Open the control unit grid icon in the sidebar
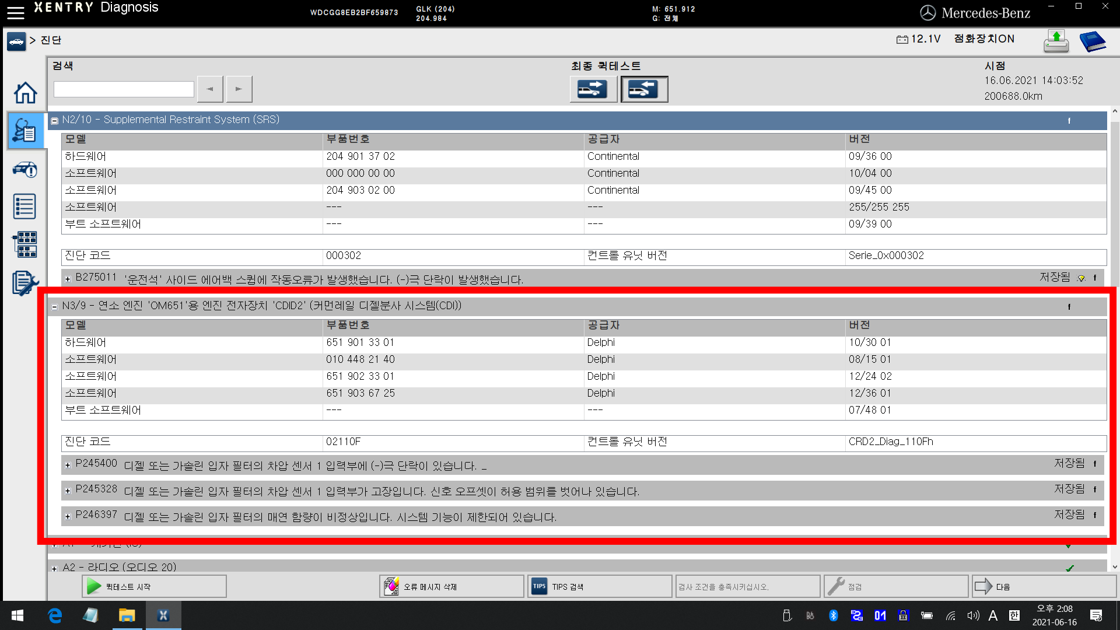The height and width of the screenshot is (630, 1120). point(25,244)
